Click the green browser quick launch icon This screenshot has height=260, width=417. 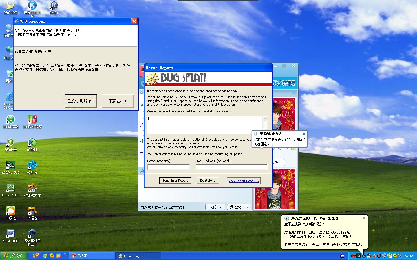coord(45,256)
